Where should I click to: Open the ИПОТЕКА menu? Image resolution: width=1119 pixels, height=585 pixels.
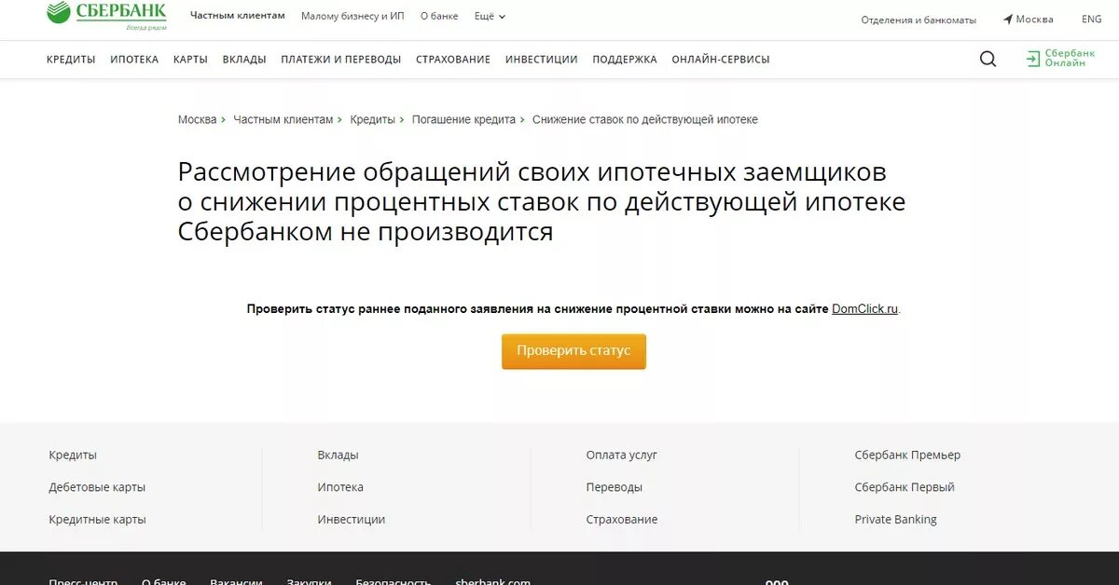134,60
